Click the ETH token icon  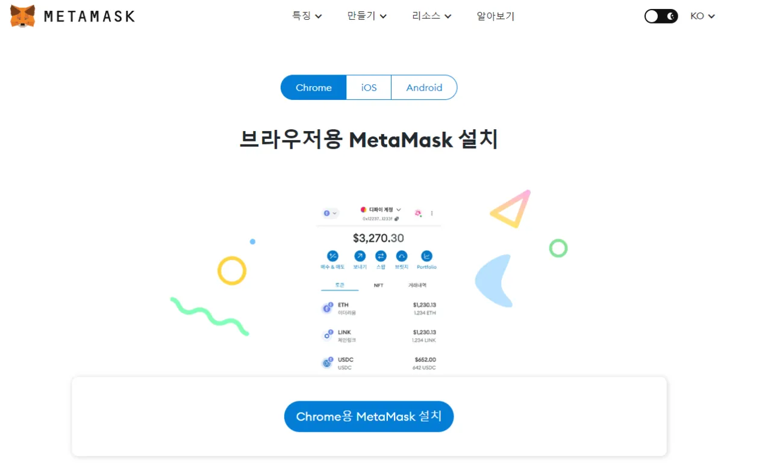click(x=327, y=308)
